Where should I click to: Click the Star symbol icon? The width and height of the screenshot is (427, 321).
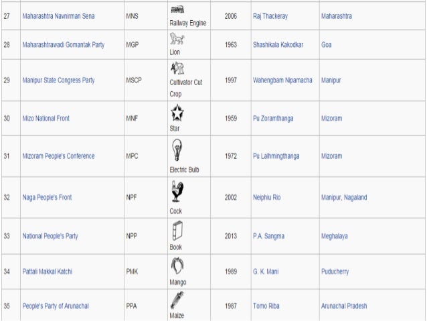[177, 113]
